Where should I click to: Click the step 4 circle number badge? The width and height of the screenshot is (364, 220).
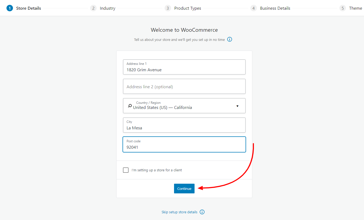[254, 8]
